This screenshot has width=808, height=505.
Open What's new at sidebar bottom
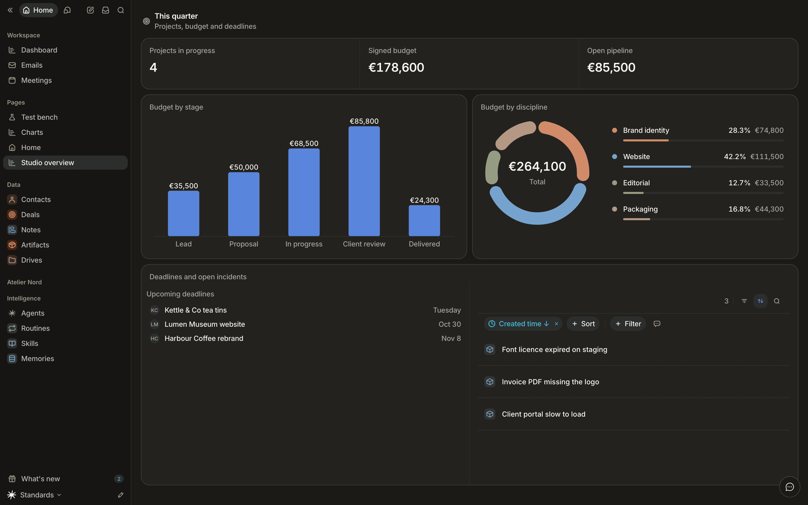(65, 479)
